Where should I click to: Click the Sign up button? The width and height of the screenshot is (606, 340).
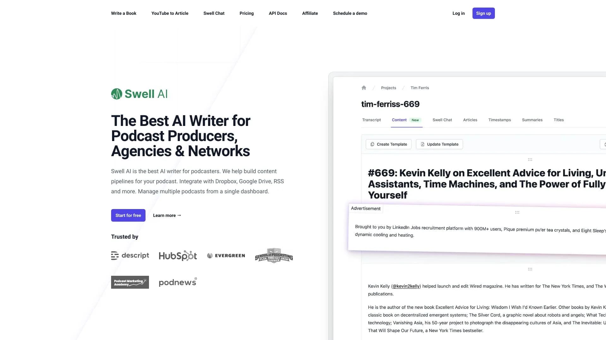484,13
